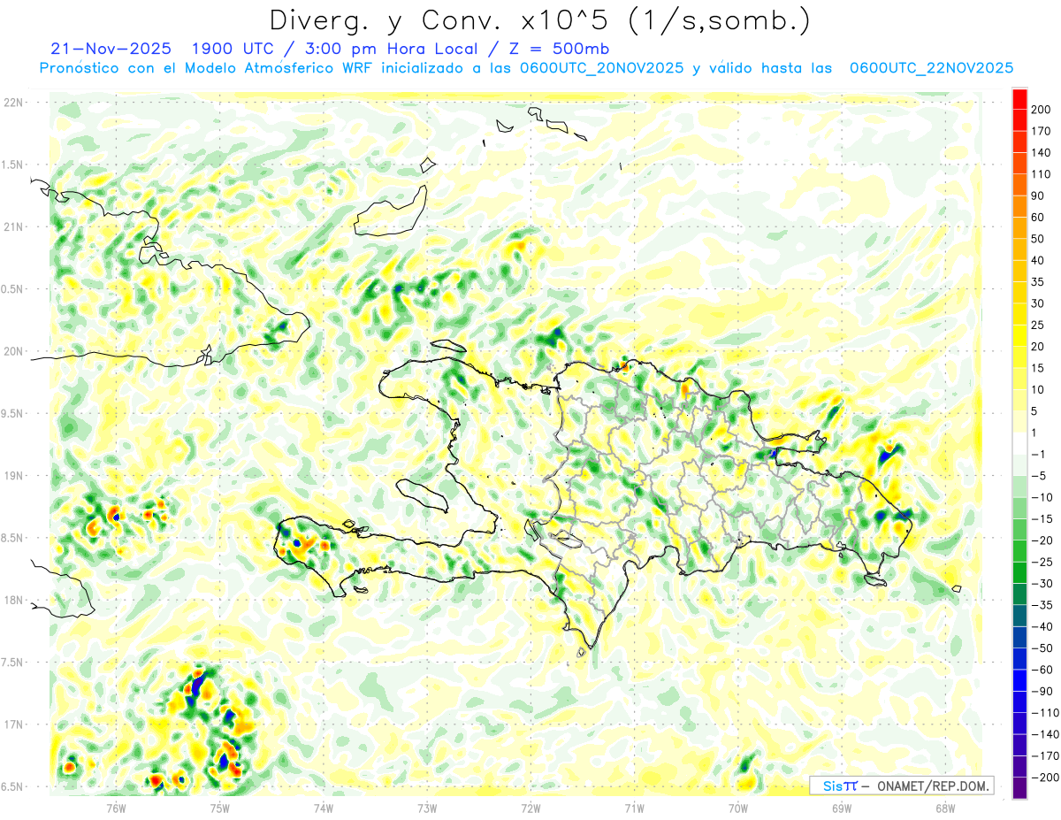Click the 18N latitude label
The image size is (1061, 820).
point(14,600)
